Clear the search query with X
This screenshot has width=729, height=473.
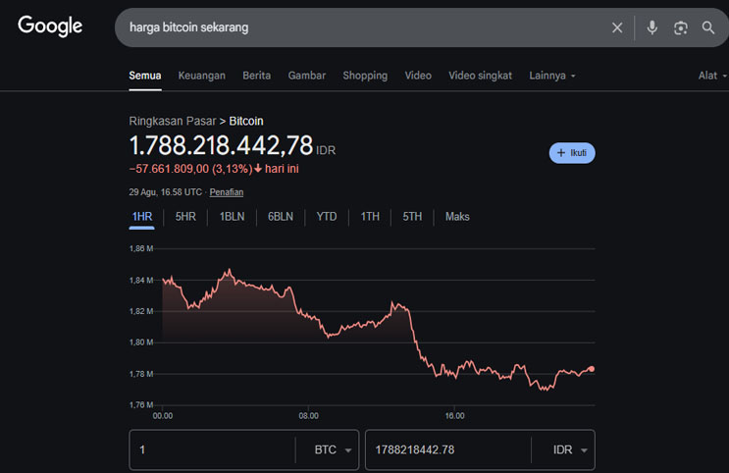coord(617,27)
